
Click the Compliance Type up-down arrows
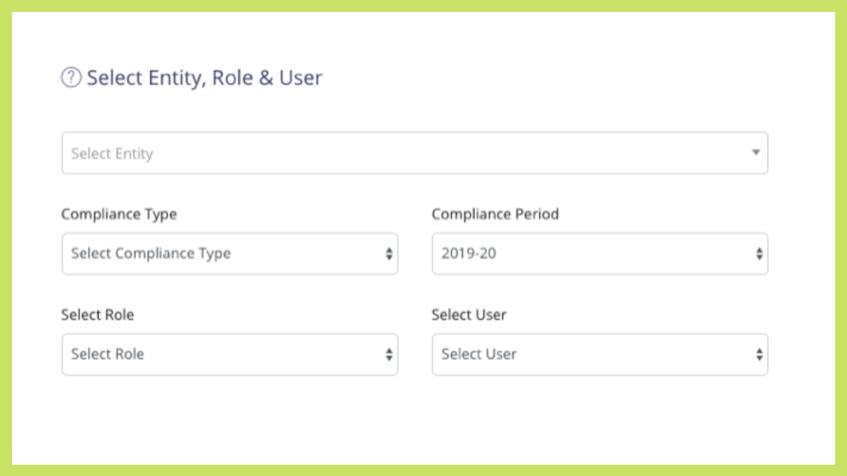[389, 253]
